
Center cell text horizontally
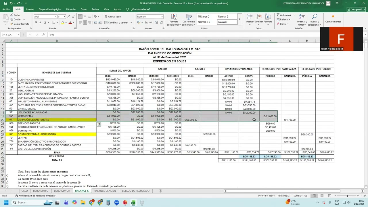click(85, 22)
